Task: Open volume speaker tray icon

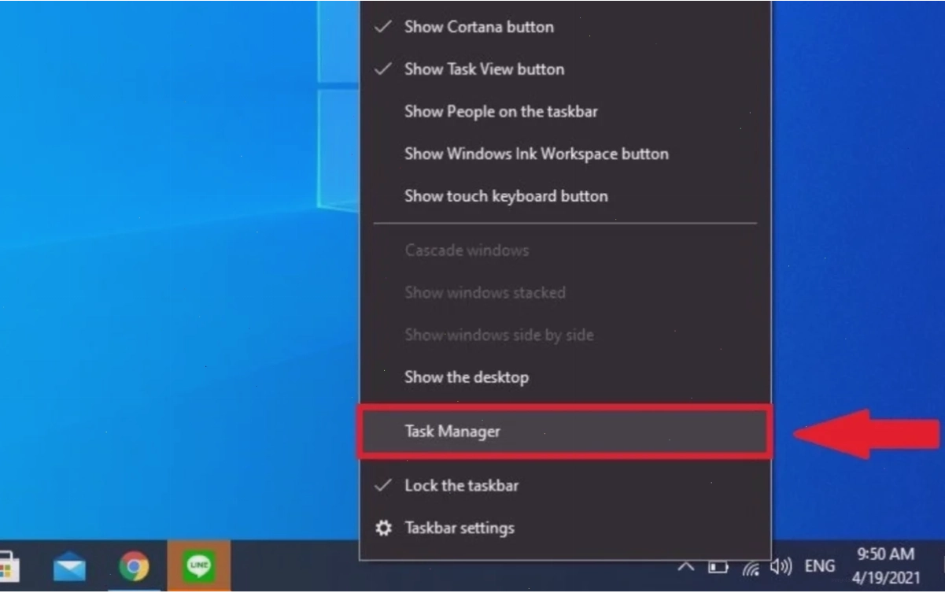Action: (781, 567)
